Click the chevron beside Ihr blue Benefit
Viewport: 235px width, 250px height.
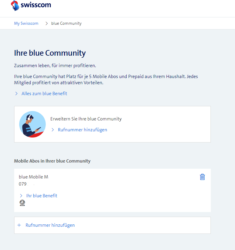tap(21, 196)
